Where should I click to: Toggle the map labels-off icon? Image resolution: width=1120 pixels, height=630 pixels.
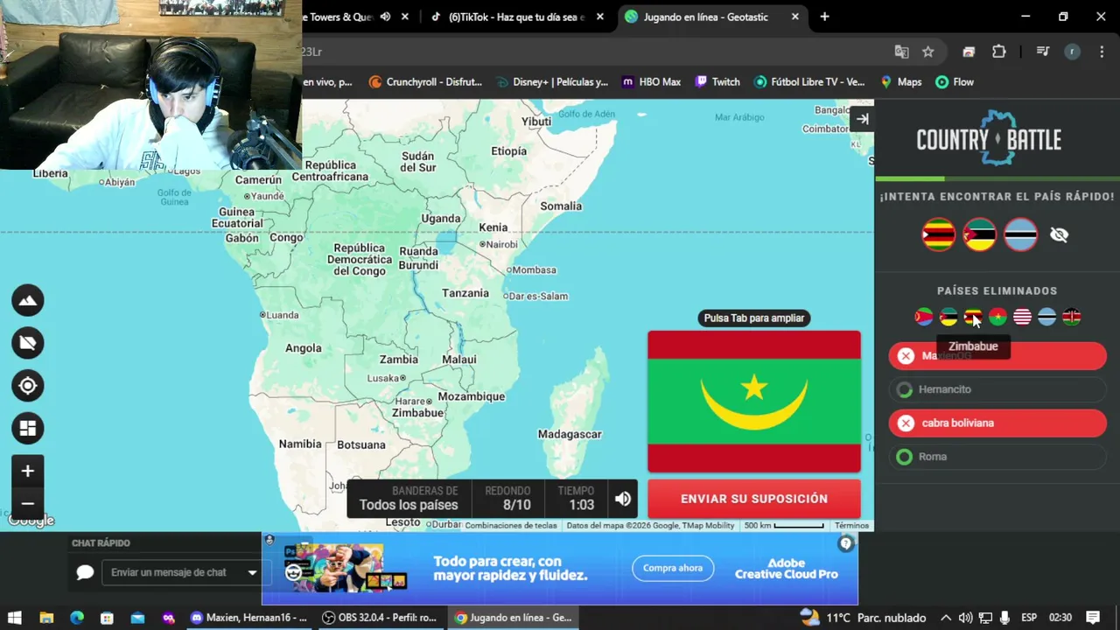[28, 343]
